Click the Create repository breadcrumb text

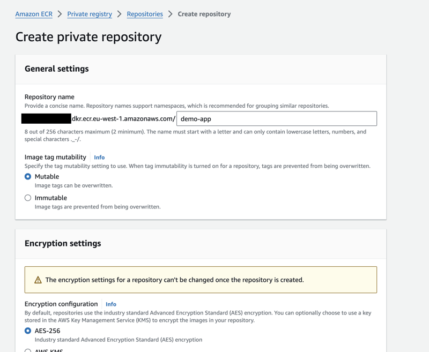204,14
